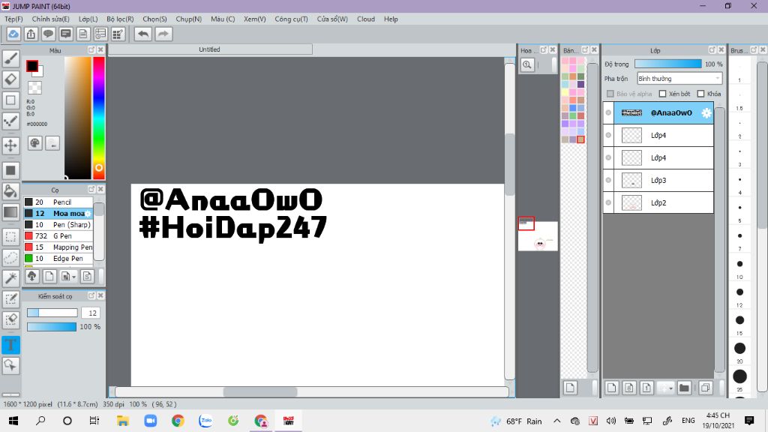Click the Undo arrow in the top toolbar
Image resolution: width=768 pixels, height=432 pixels.
143,34
